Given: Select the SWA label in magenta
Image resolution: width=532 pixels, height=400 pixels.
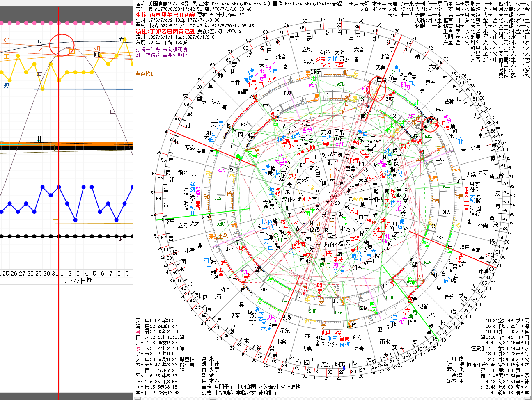Looking at the screenshot, I should coord(221,171).
